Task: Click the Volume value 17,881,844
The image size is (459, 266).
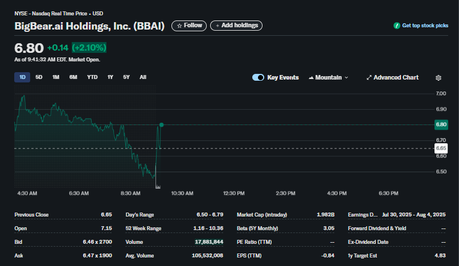Action: [x=209, y=242]
